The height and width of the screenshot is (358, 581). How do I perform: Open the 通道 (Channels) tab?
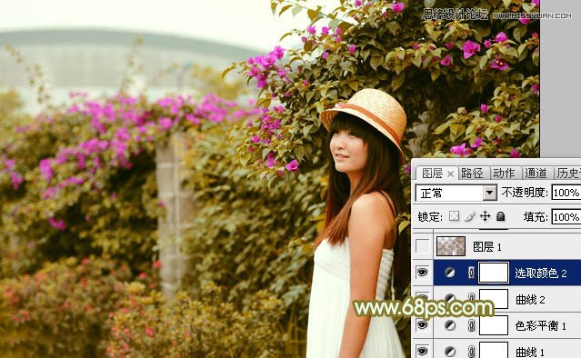(x=536, y=174)
